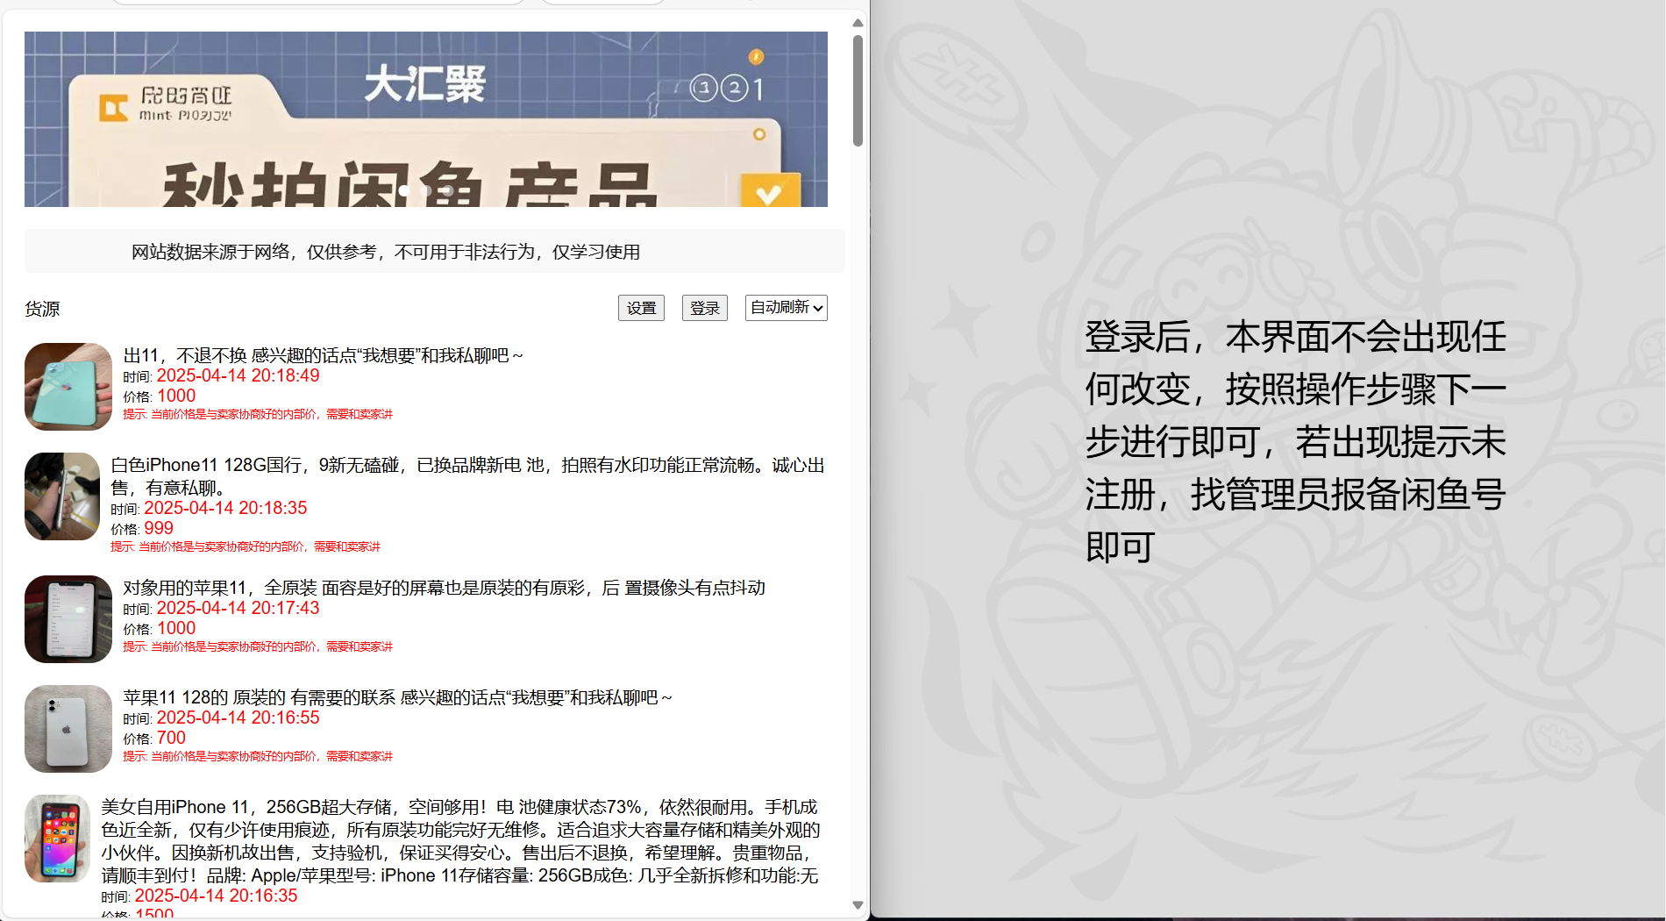The width and height of the screenshot is (1666, 921).
Task: Click scrollbar up arrow
Action: coord(858,23)
